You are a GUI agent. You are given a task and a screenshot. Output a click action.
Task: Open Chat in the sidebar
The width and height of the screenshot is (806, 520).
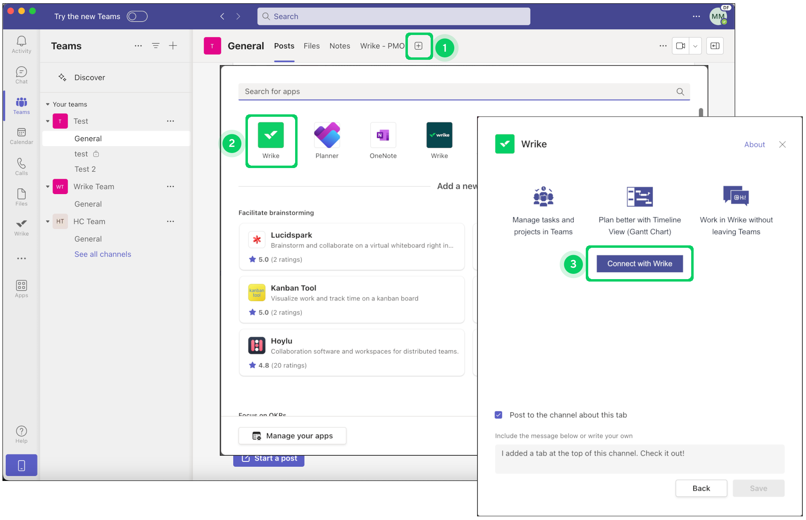(22, 75)
